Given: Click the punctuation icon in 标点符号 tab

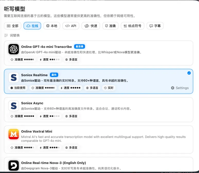Looking at the screenshot, I should 125,26.
